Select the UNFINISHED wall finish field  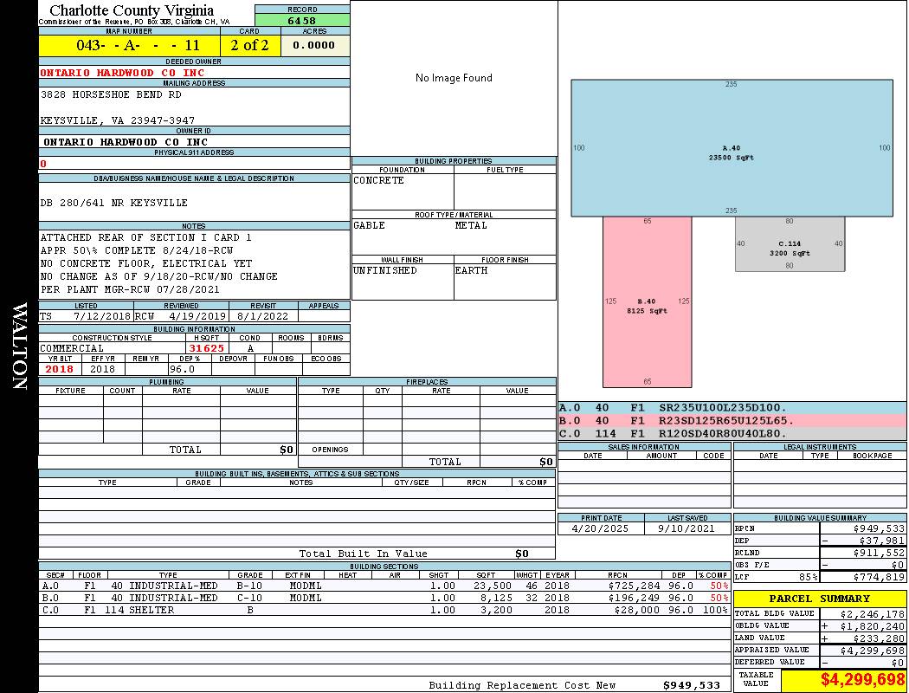[402, 270]
